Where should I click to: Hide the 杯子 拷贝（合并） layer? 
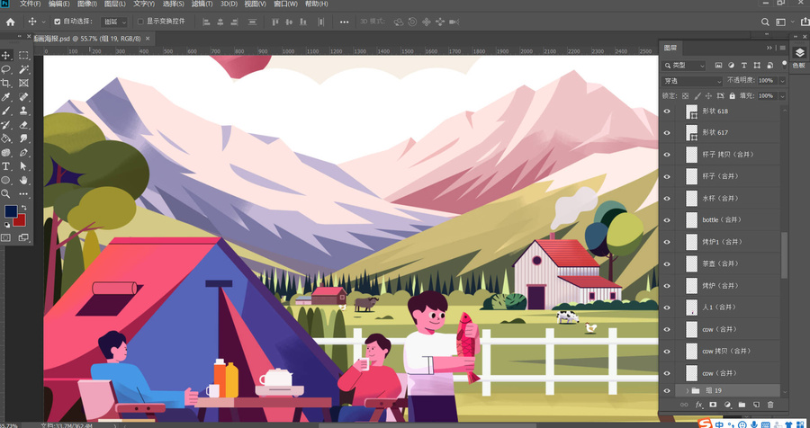click(667, 155)
